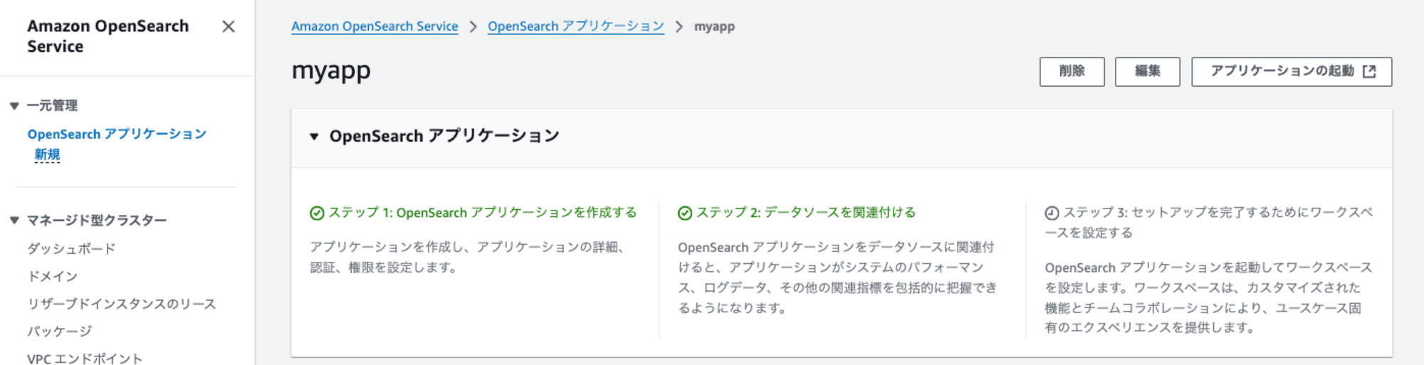Collapse the OpenSearch アプリケーション panel
The height and width of the screenshot is (365, 1424).
click(x=314, y=137)
